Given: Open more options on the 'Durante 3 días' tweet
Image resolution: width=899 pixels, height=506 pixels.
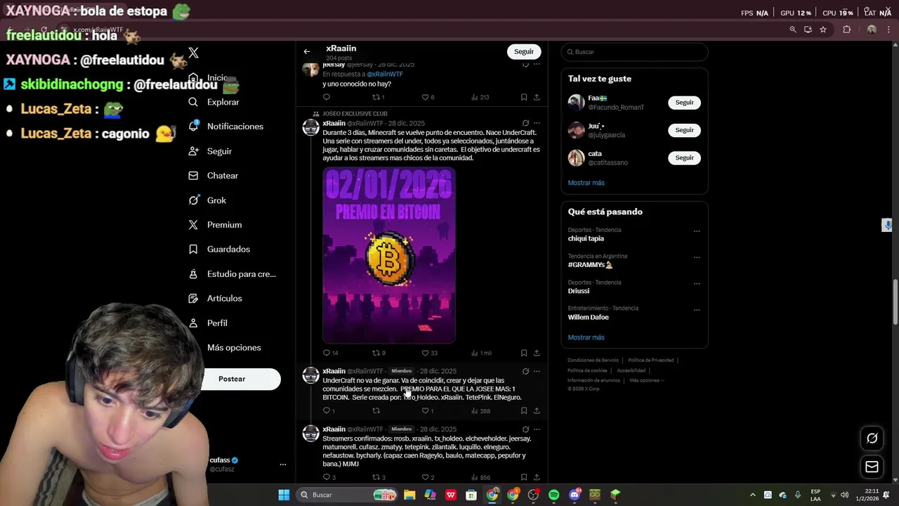Looking at the screenshot, I should coord(537,123).
